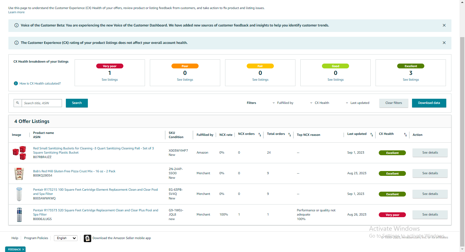Screen dimensions: 465x252
Task: Click the Poor orange badge in breakdown
Action: [x=185, y=66]
